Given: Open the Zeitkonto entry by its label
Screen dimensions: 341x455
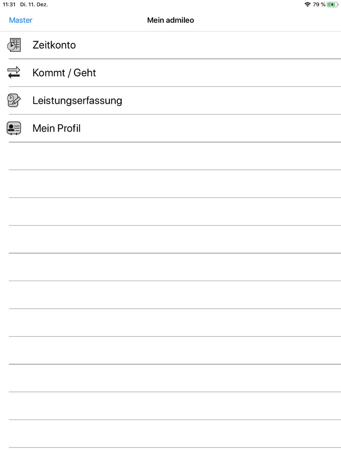Looking at the screenshot, I should [54, 45].
